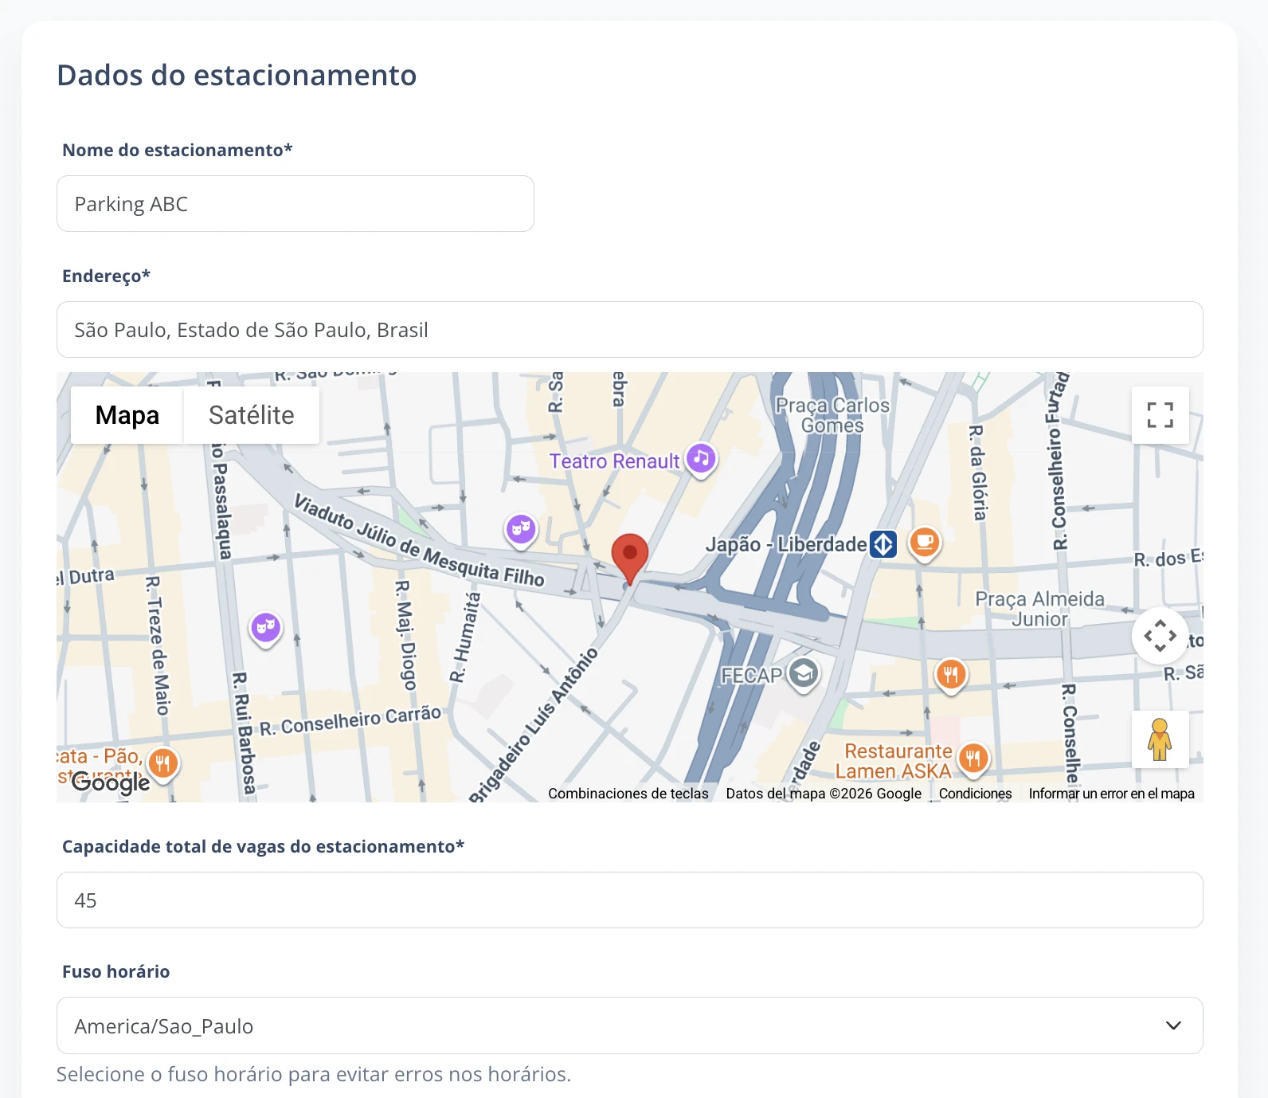1268x1098 pixels.
Task: Click the Teatro Renault music icon
Action: [701, 459]
